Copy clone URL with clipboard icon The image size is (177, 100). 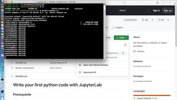click(x=123, y=53)
